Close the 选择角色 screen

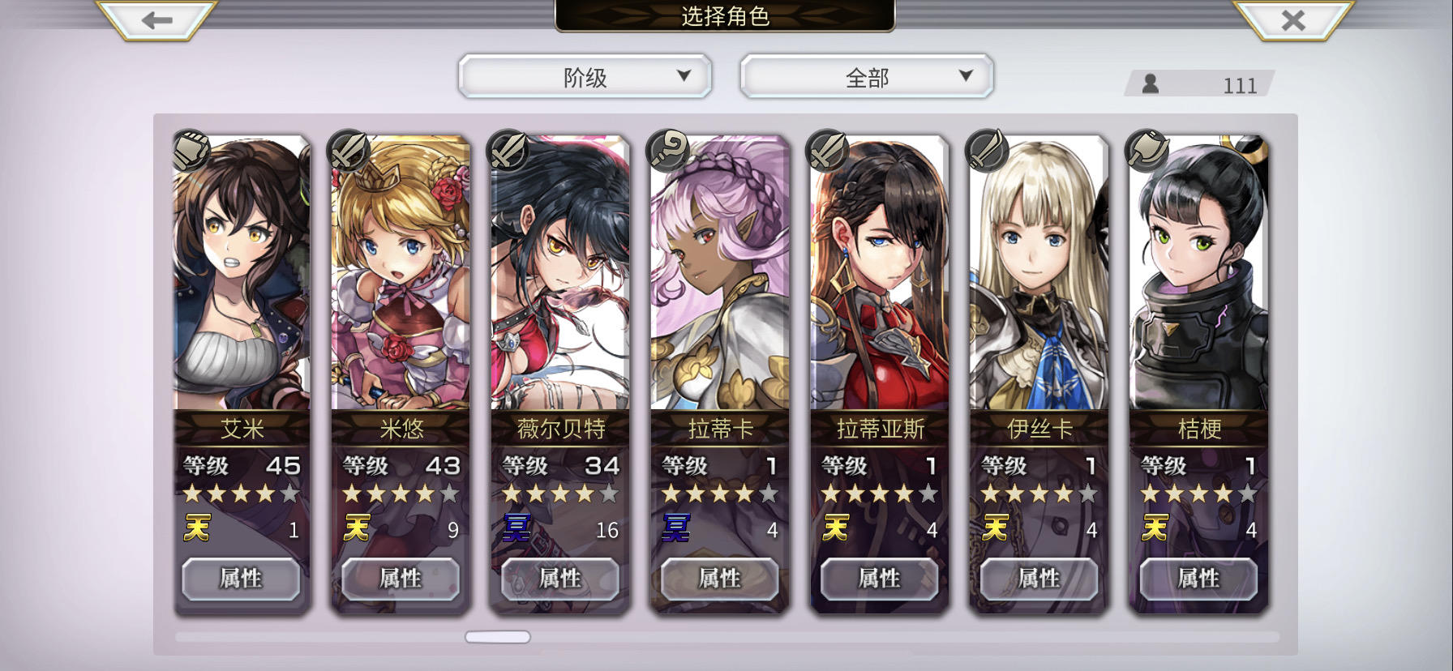click(1293, 20)
